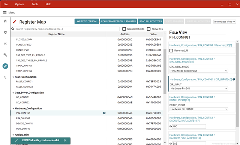Edit DACOUT2_VAR_ADDR hex value 40C
Image resolution: width=240 pixels, height=145 pixels.
(x=189, y=126)
